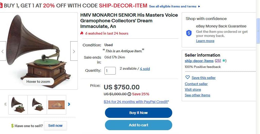Click the Sell now button

pos(55,126)
